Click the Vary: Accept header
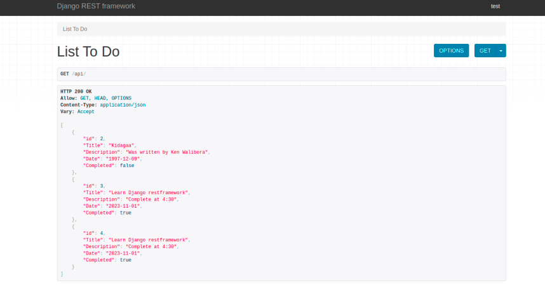545x292 pixels. tap(77, 112)
